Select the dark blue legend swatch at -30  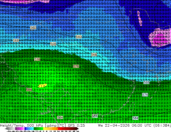click(x=25, y=128)
